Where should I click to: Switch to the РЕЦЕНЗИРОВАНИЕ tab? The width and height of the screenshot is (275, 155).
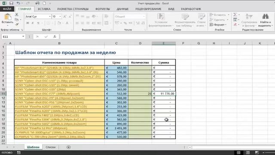[148, 9]
